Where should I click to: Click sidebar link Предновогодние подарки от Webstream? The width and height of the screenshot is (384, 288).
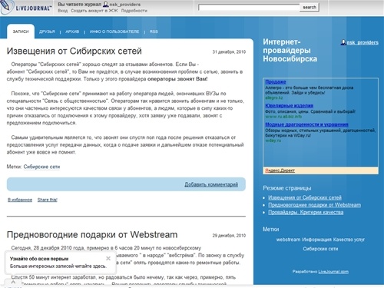click(x=315, y=205)
